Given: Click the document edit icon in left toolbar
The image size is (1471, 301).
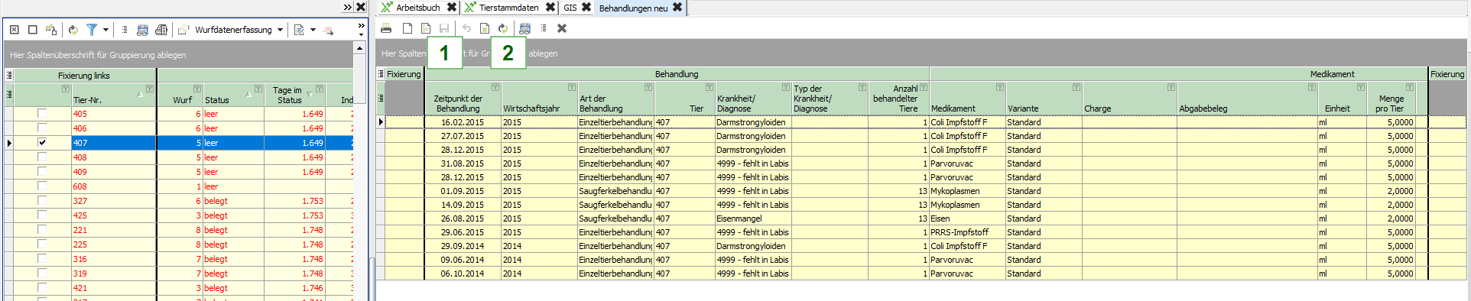Looking at the screenshot, I should 299,30.
